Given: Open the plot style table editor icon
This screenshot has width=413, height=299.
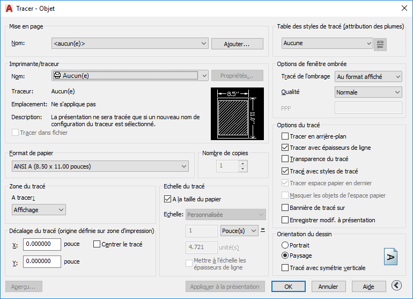Looking at the screenshot, I should pos(380,44).
